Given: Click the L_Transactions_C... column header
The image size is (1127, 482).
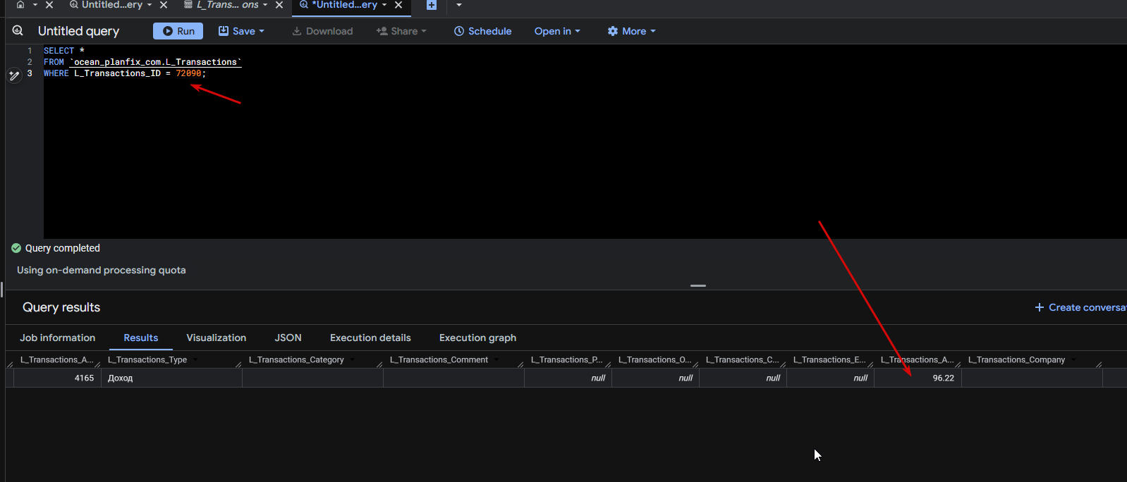Looking at the screenshot, I should (742, 359).
